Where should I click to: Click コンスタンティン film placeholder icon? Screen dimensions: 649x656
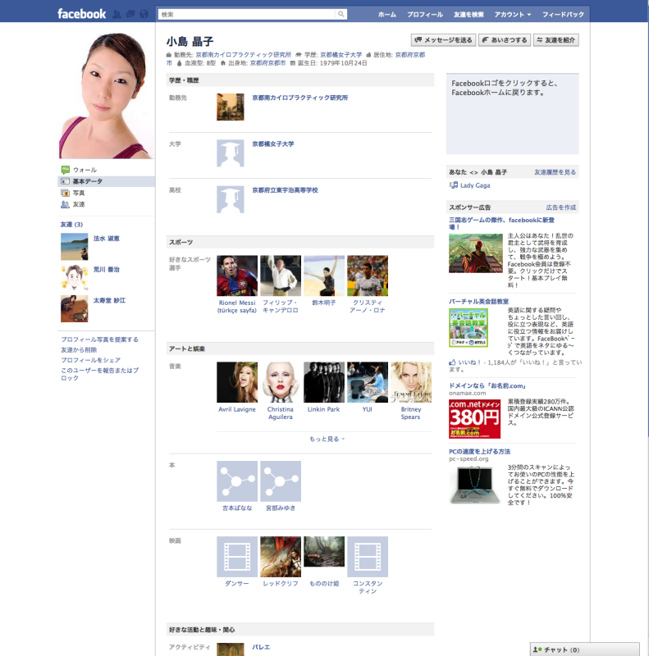click(x=368, y=557)
